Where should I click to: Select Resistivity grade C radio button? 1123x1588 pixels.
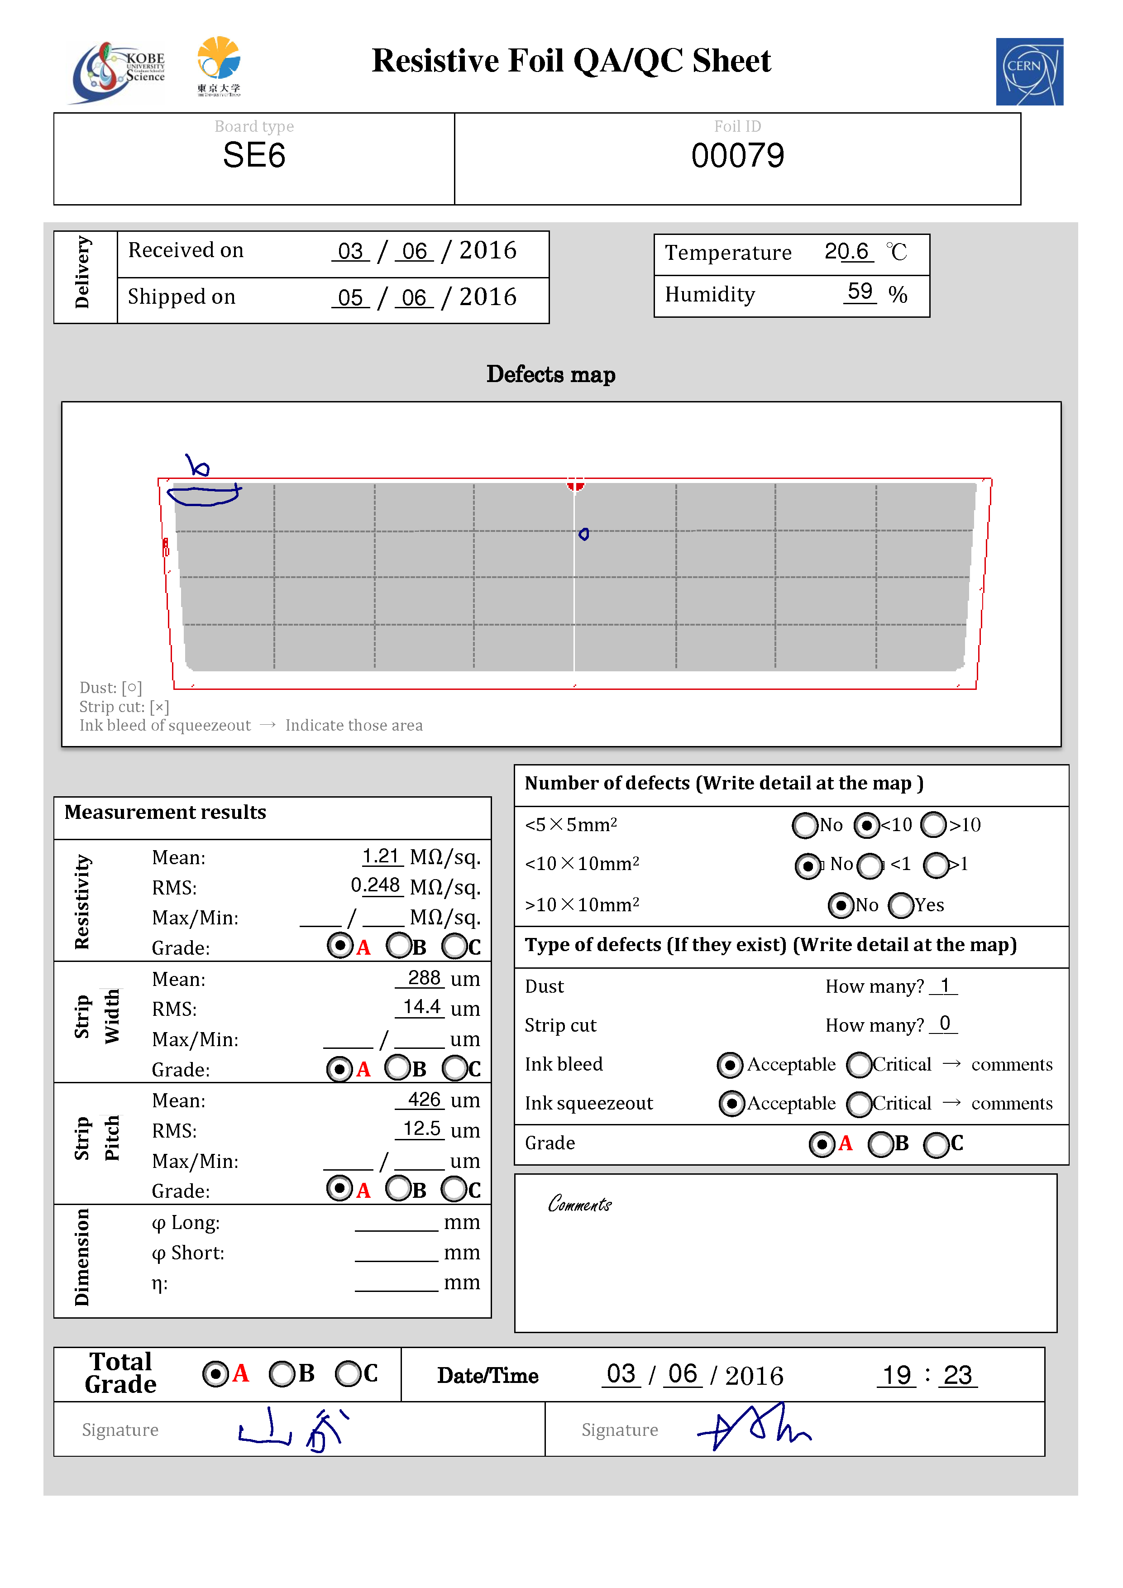point(454,946)
